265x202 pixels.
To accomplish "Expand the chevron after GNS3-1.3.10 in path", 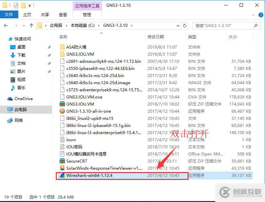I will [132, 25].
